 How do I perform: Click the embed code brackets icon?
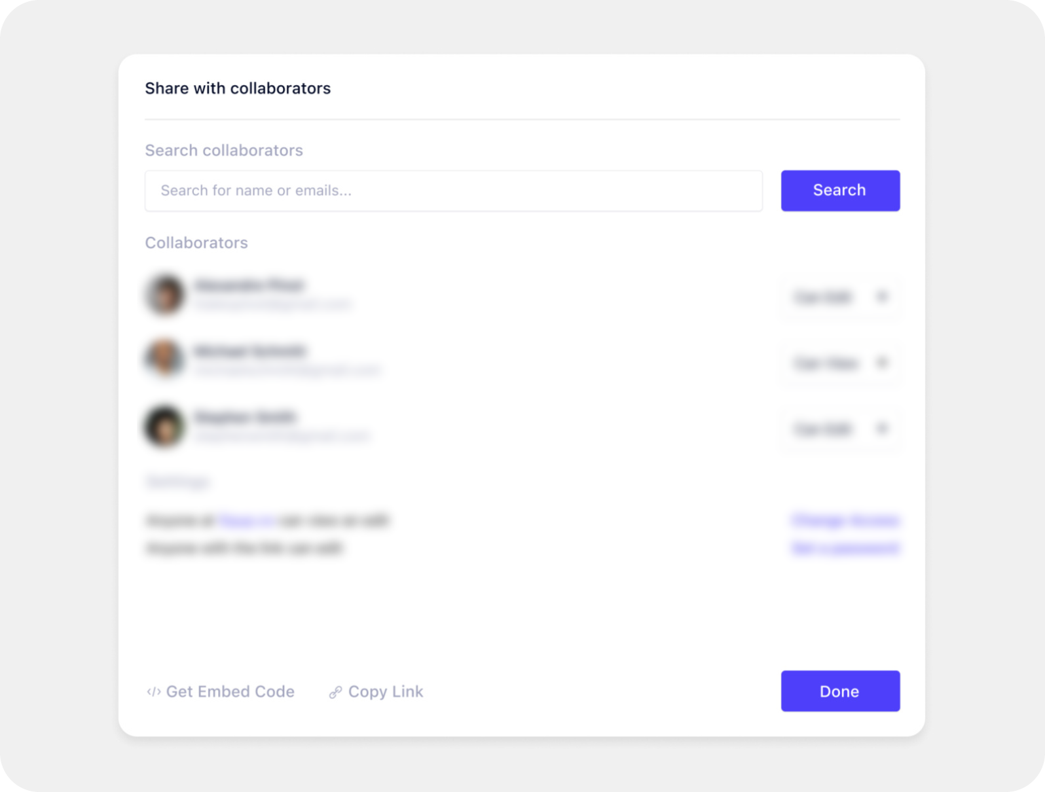[x=153, y=692]
